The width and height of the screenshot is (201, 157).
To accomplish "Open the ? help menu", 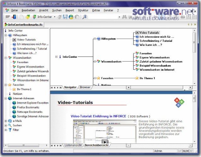I will [x=118, y=10].
